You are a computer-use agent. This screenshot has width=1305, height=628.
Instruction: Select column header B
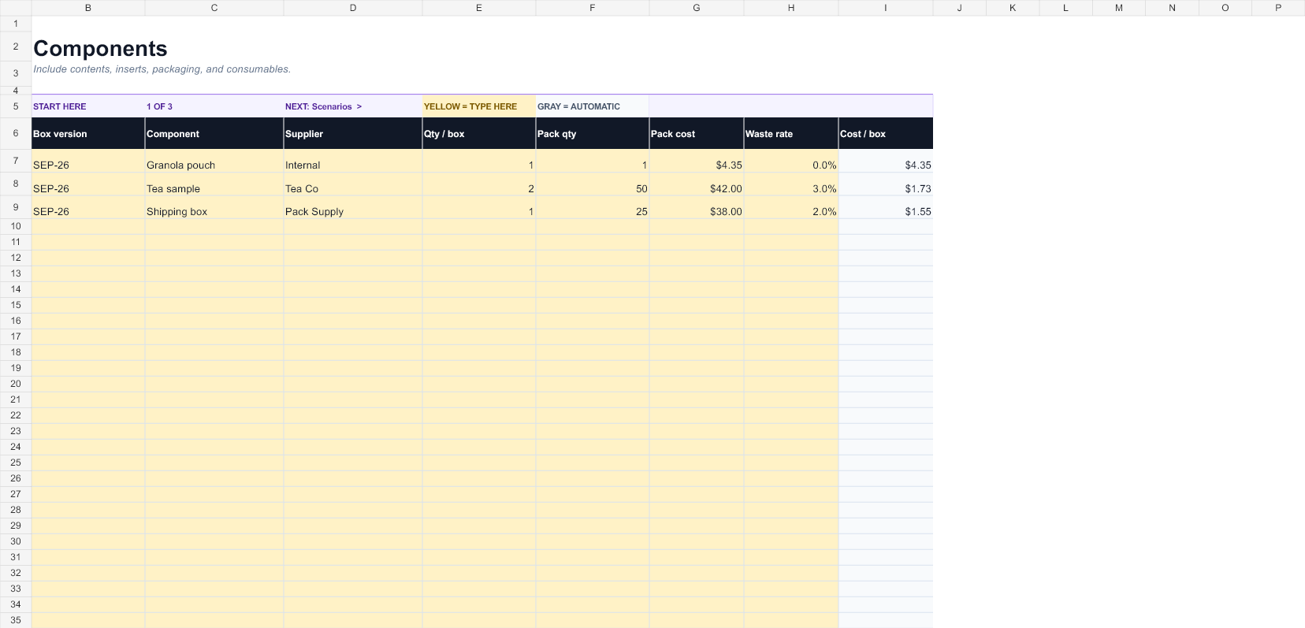point(88,8)
